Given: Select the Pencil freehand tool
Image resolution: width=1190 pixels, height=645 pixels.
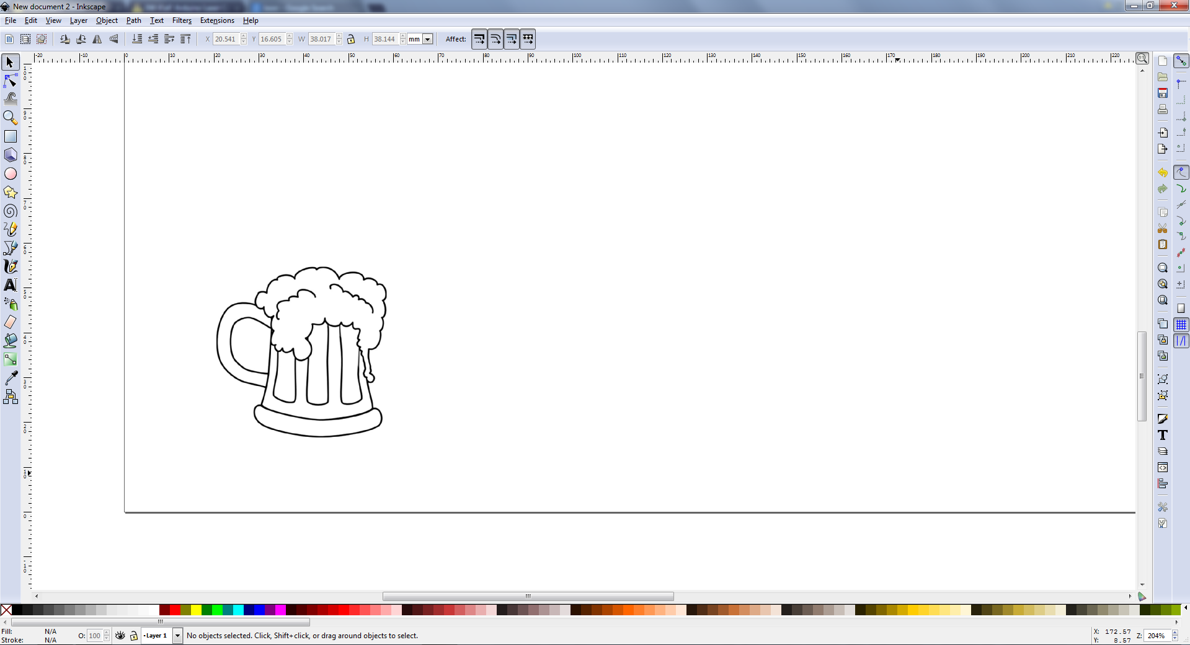Looking at the screenshot, I should pos(10,229).
